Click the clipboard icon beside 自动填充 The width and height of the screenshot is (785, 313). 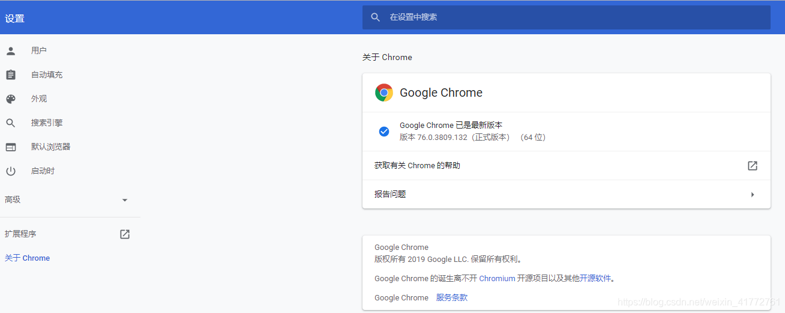pyautogui.click(x=11, y=75)
